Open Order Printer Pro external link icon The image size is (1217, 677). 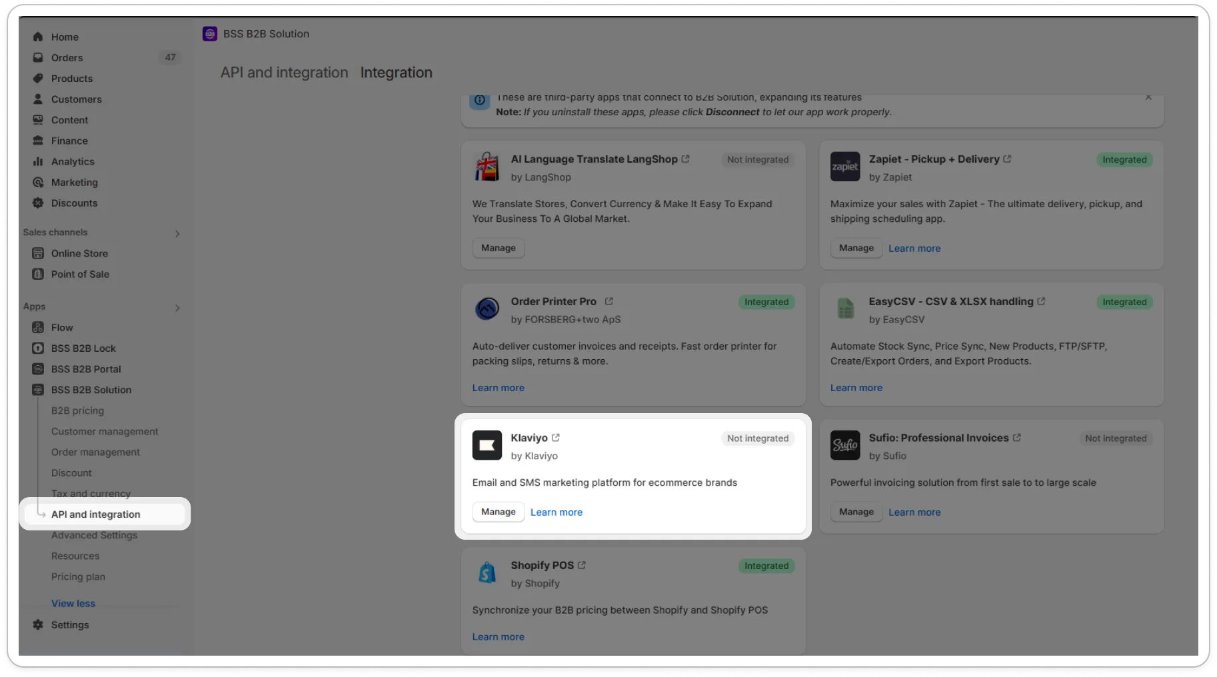coord(608,301)
